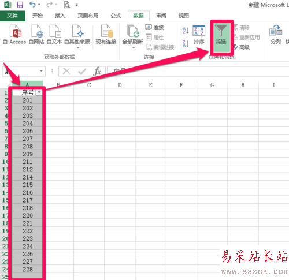289x280 pixels.
Task: Click cell containing 212
Action: click(27, 169)
